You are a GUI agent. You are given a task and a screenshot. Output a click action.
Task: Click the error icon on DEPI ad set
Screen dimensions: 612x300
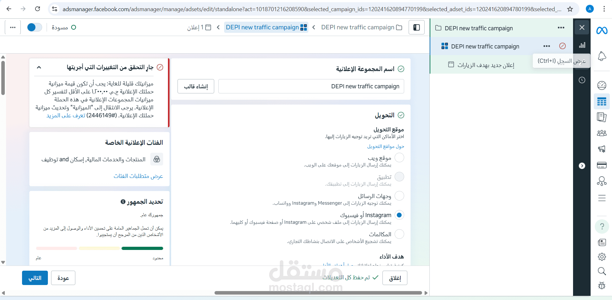point(563,46)
